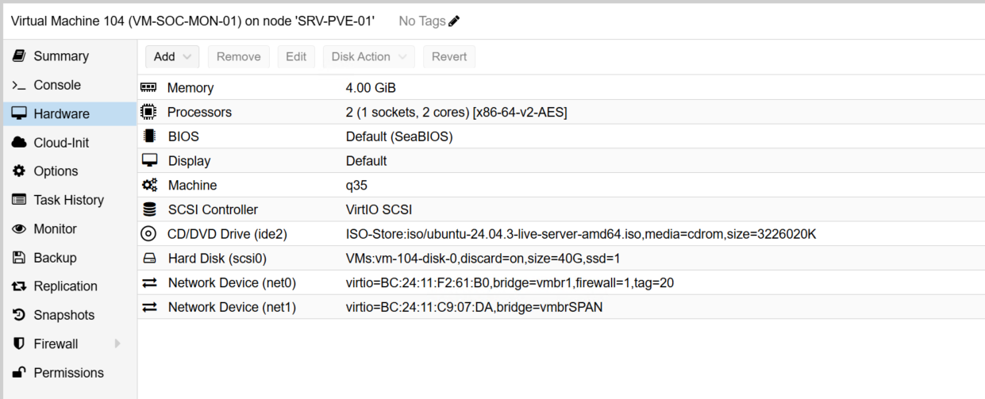The width and height of the screenshot is (985, 399).
Task: Switch to the Hardware tab
Action: [x=61, y=114]
